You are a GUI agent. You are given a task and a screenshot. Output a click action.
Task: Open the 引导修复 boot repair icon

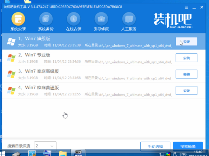101,19
